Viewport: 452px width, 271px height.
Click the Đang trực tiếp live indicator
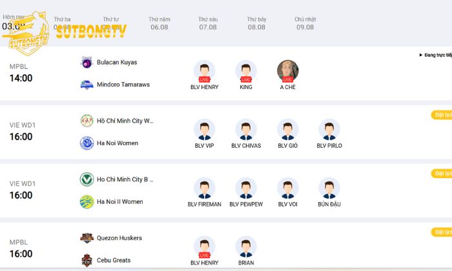click(436, 55)
